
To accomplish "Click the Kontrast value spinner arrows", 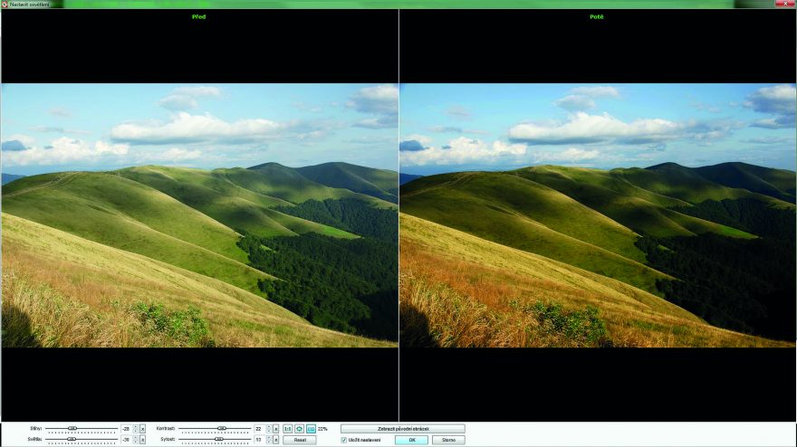I will click(x=268, y=428).
